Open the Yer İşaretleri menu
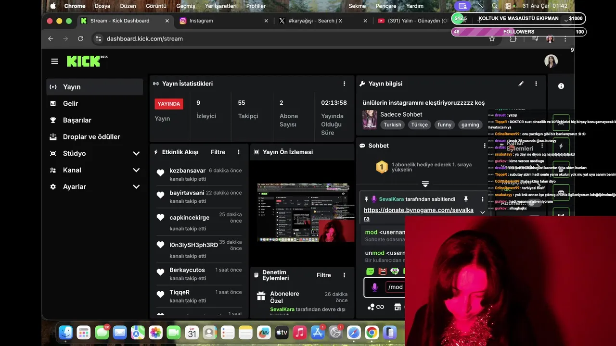 pos(221,6)
